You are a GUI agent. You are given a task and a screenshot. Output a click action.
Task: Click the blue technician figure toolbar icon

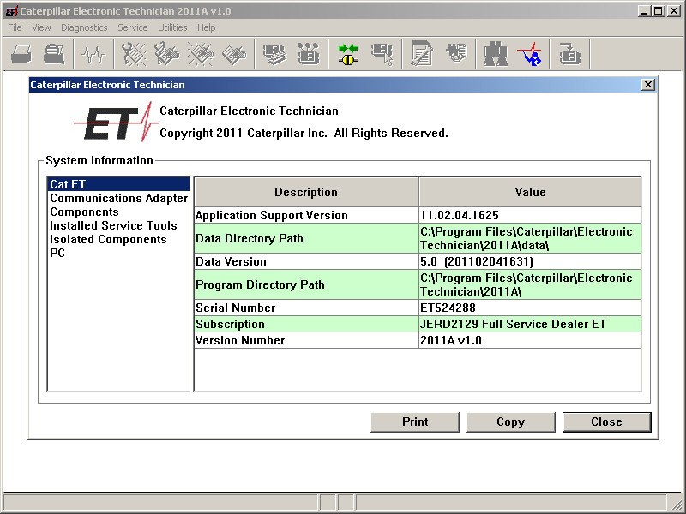point(529,54)
